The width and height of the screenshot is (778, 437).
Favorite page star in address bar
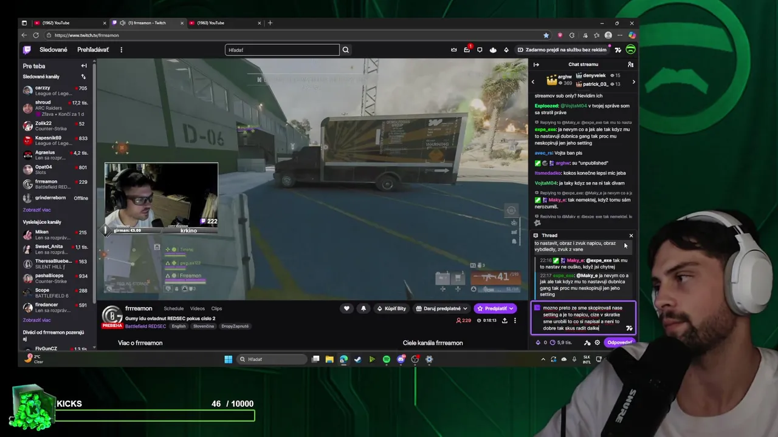coord(546,35)
